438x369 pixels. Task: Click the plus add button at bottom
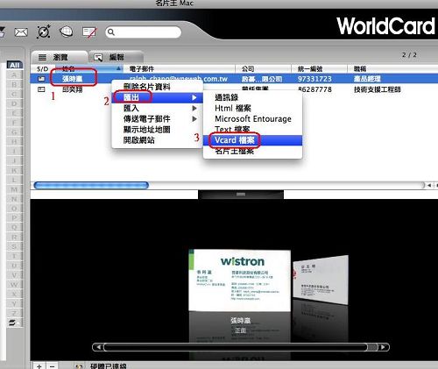click(39, 365)
